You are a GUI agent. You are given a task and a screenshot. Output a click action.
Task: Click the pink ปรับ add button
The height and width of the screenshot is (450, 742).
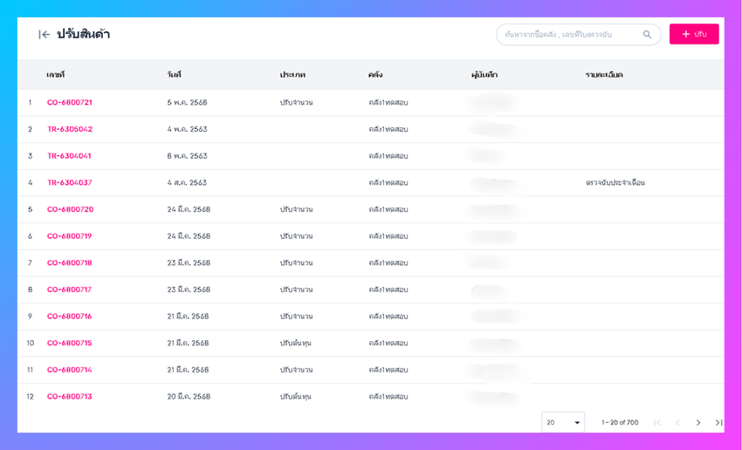pos(694,34)
